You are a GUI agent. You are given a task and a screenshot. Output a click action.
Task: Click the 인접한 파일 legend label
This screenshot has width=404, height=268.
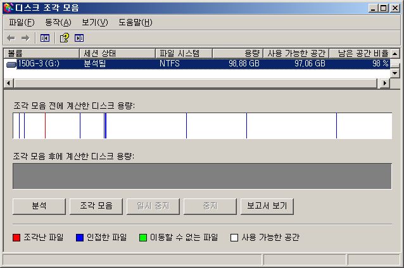coord(106,238)
